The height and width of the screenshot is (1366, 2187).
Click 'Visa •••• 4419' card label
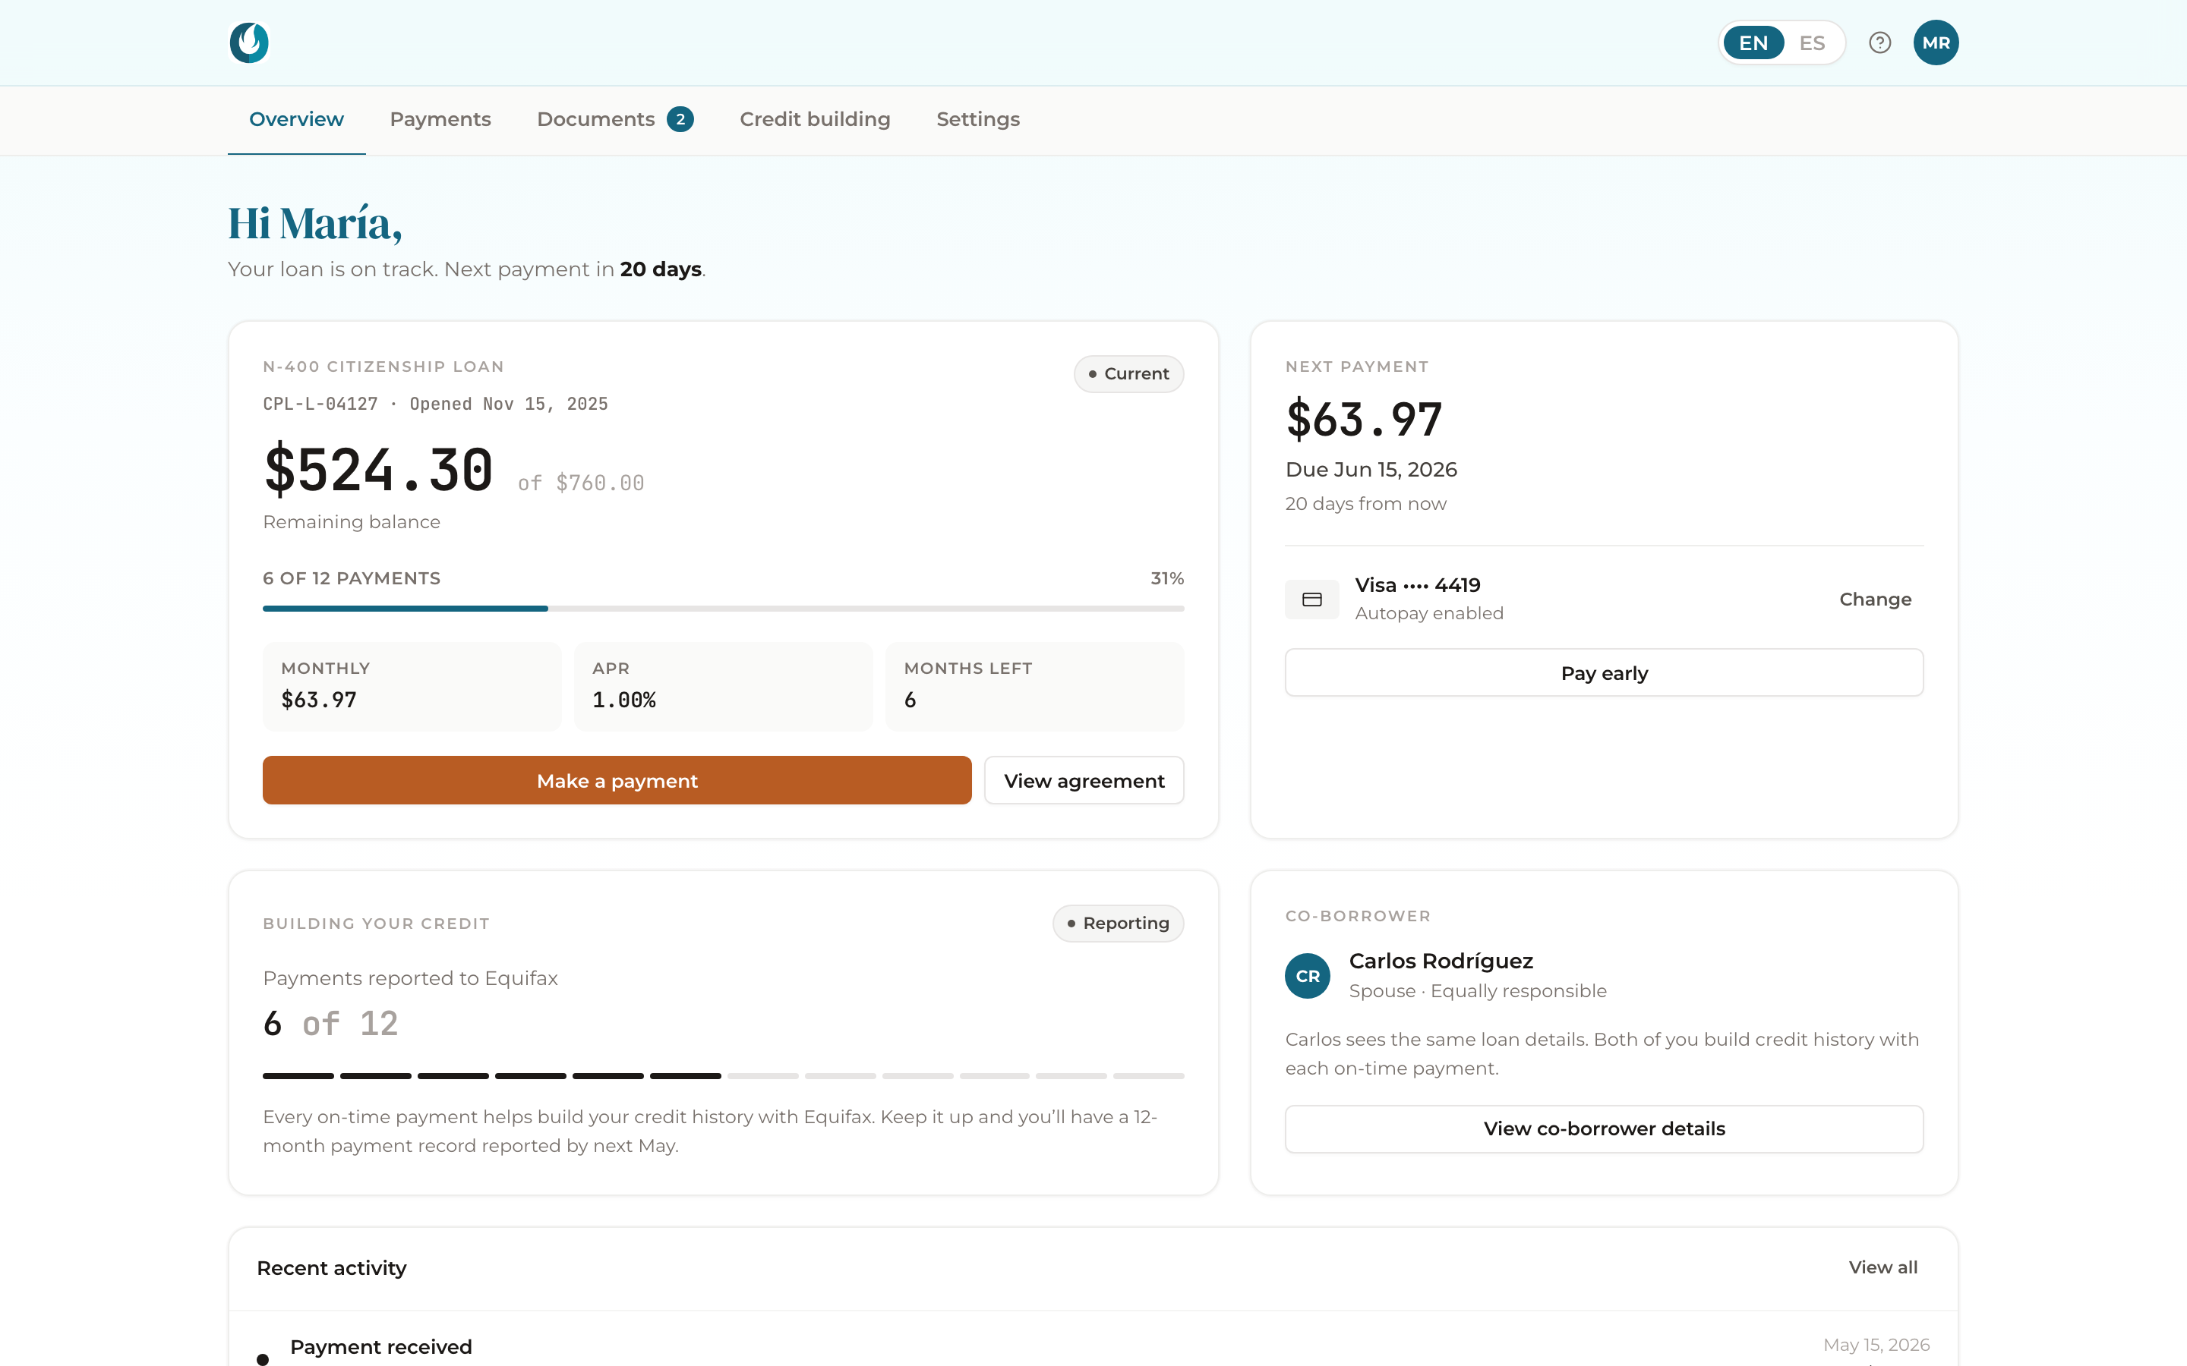pyautogui.click(x=1417, y=584)
